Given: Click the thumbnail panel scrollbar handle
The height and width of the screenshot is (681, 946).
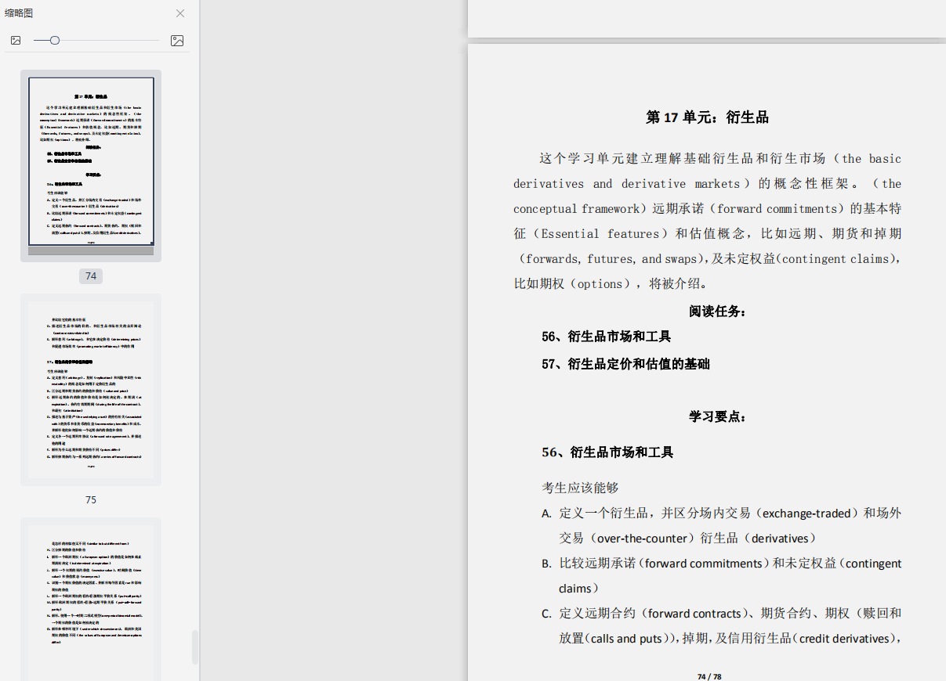Looking at the screenshot, I should click(x=195, y=647).
